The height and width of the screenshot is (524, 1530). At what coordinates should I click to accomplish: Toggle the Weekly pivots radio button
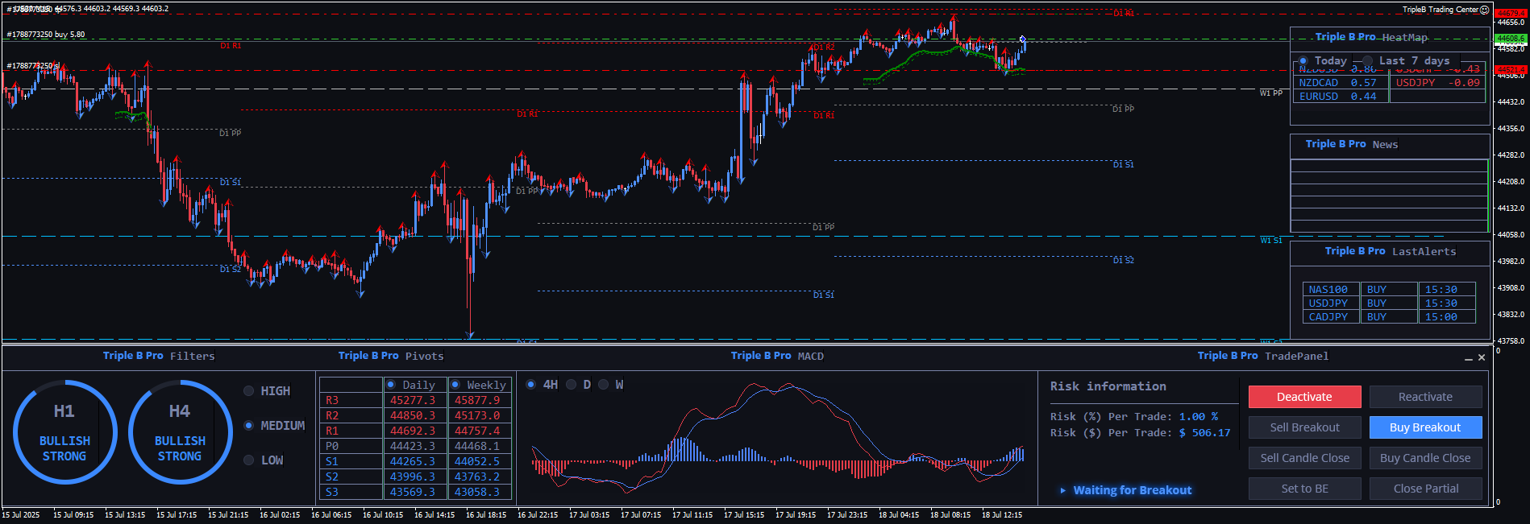455,385
